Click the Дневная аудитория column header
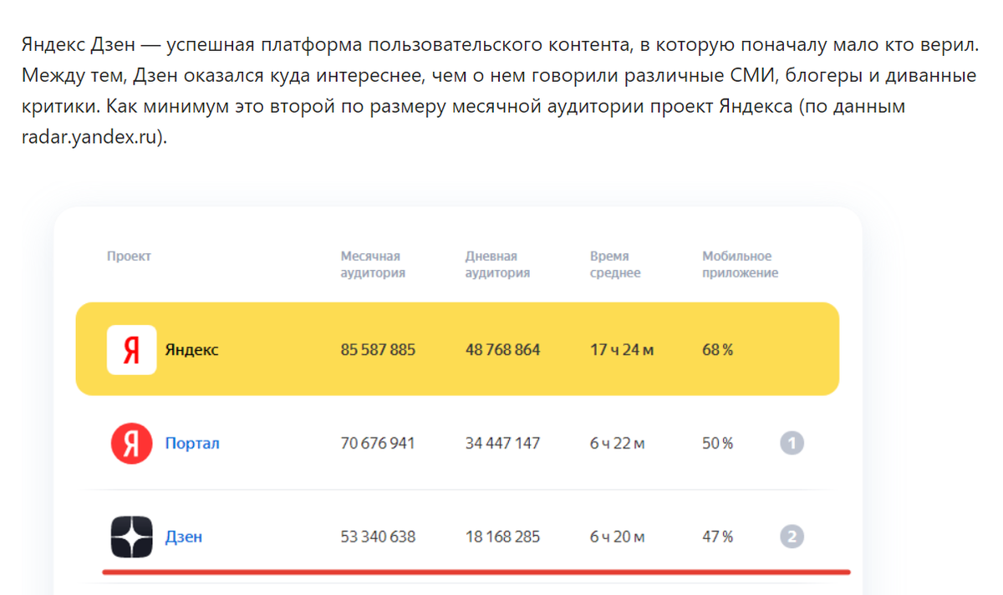 click(x=497, y=264)
